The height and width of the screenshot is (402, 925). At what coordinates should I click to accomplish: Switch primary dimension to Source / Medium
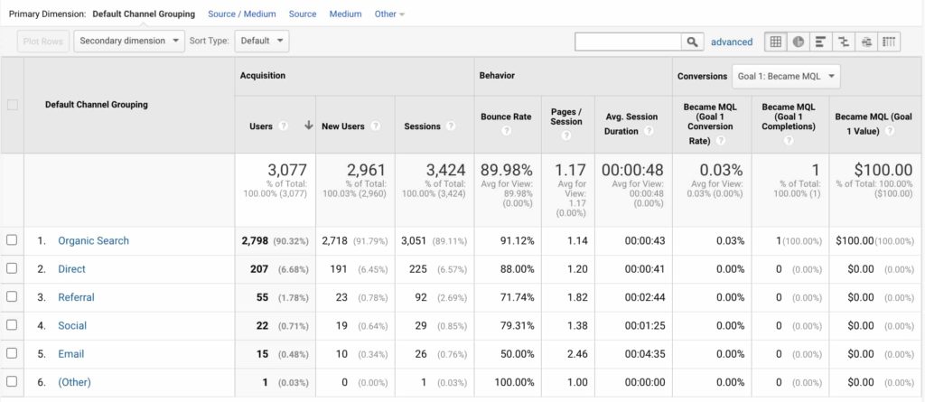(238, 14)
